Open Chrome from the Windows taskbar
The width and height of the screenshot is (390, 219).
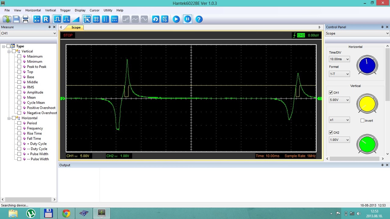[x=66, y=213]
